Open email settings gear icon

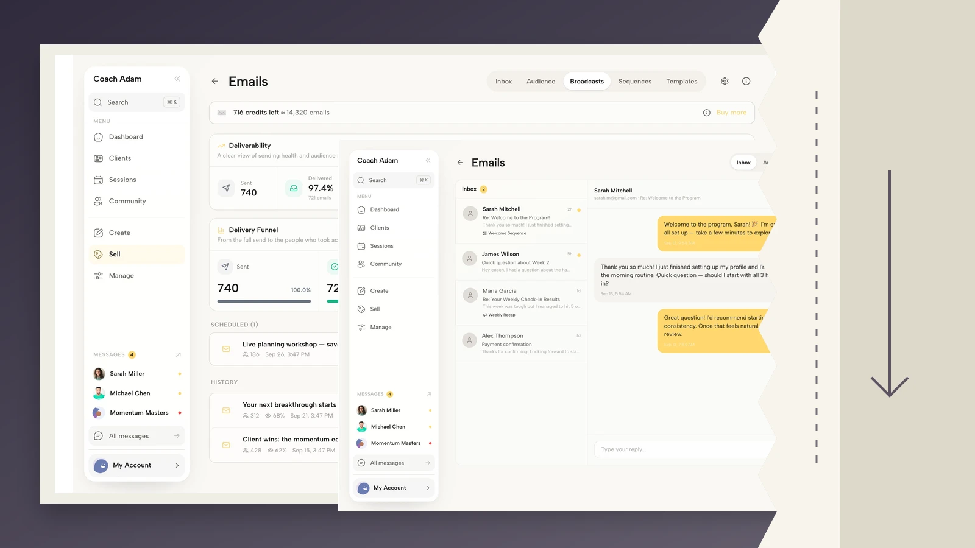tap(725, 81)
